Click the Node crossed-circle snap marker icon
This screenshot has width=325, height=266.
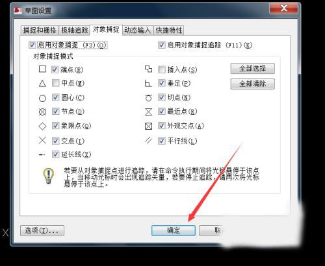(42, 112)
